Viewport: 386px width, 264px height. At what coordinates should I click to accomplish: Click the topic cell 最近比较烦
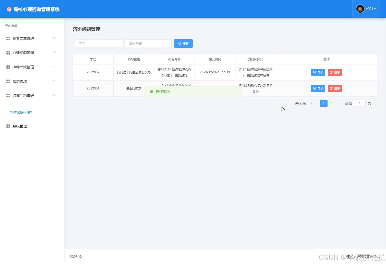134,88
